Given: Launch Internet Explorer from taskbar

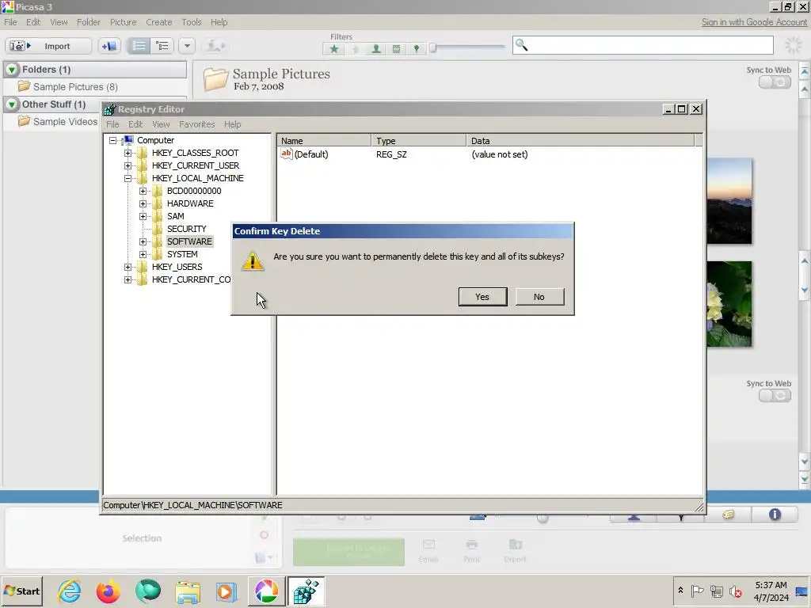Looking at the screenshot, I should tap(70, 591).
